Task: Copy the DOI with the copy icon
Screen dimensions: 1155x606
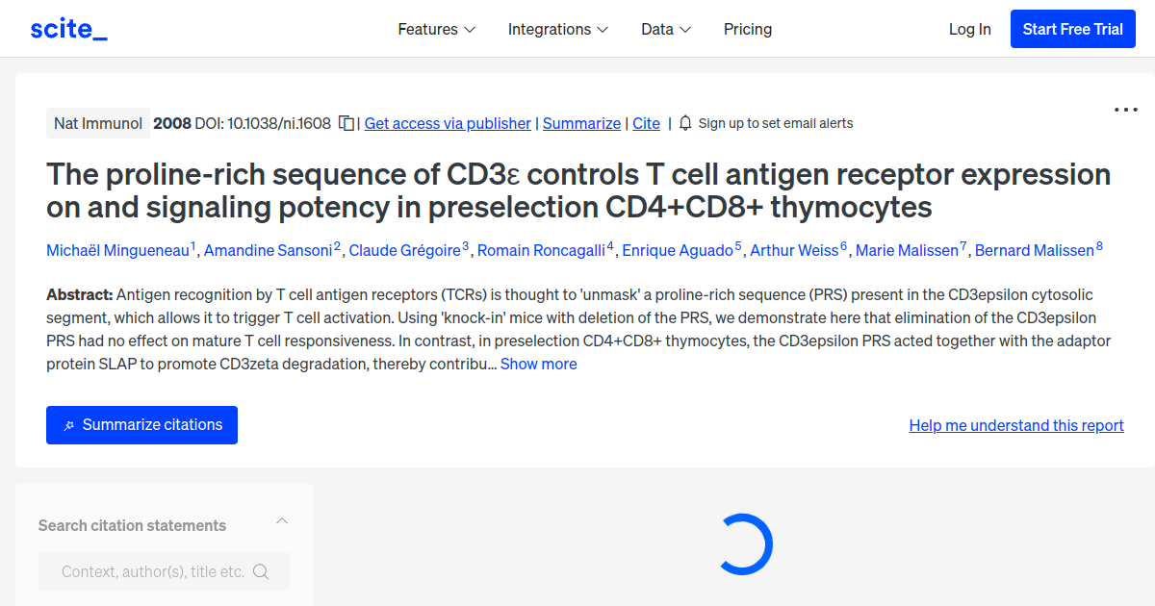Action: click(x=346, y=124)
